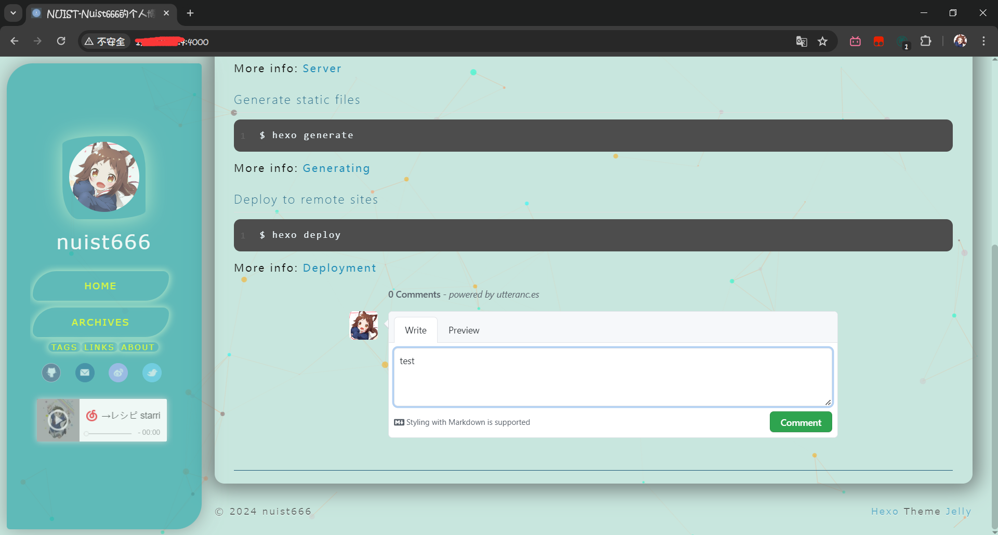Click the music player progress bar
Viewport: 998px width, 535px height.
click(x=108, y=433)
